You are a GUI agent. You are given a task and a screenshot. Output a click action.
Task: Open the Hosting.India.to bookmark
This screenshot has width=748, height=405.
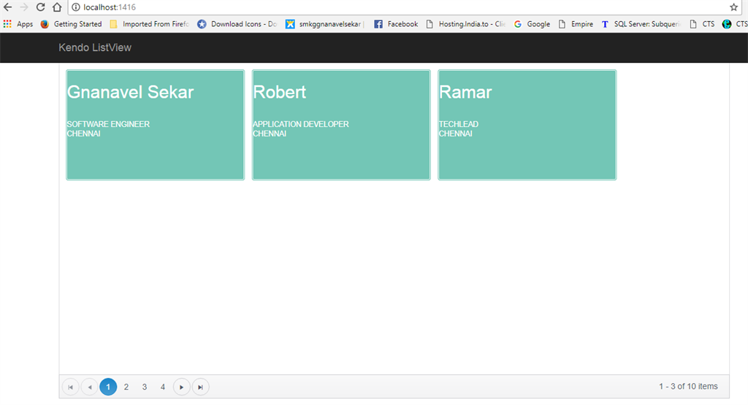(x=465, y=24)
